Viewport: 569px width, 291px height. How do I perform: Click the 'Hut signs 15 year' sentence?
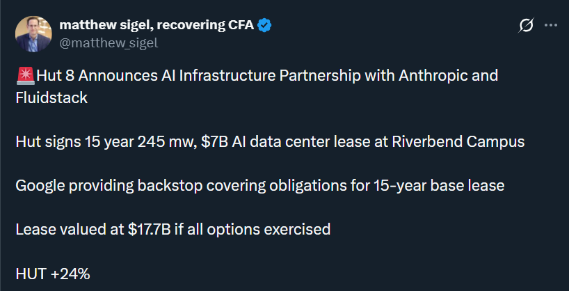point(77,142)
